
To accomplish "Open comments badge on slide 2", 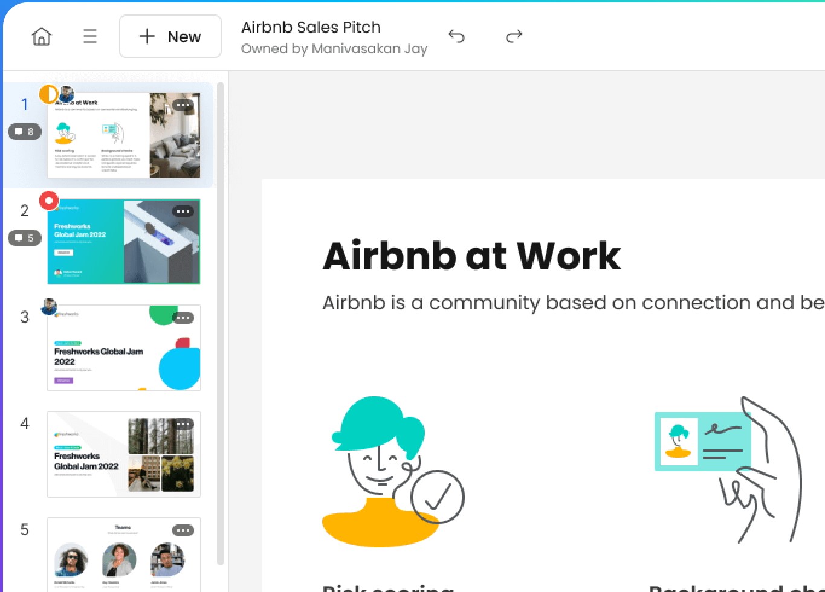I will (x=25, y=238).
